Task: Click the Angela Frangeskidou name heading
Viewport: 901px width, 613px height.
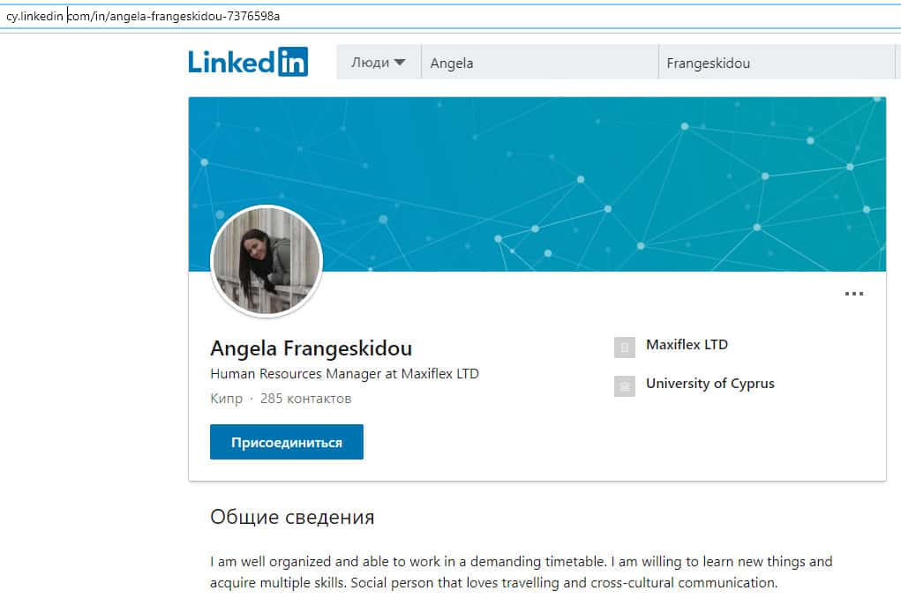Action: (x=311, y=348)
